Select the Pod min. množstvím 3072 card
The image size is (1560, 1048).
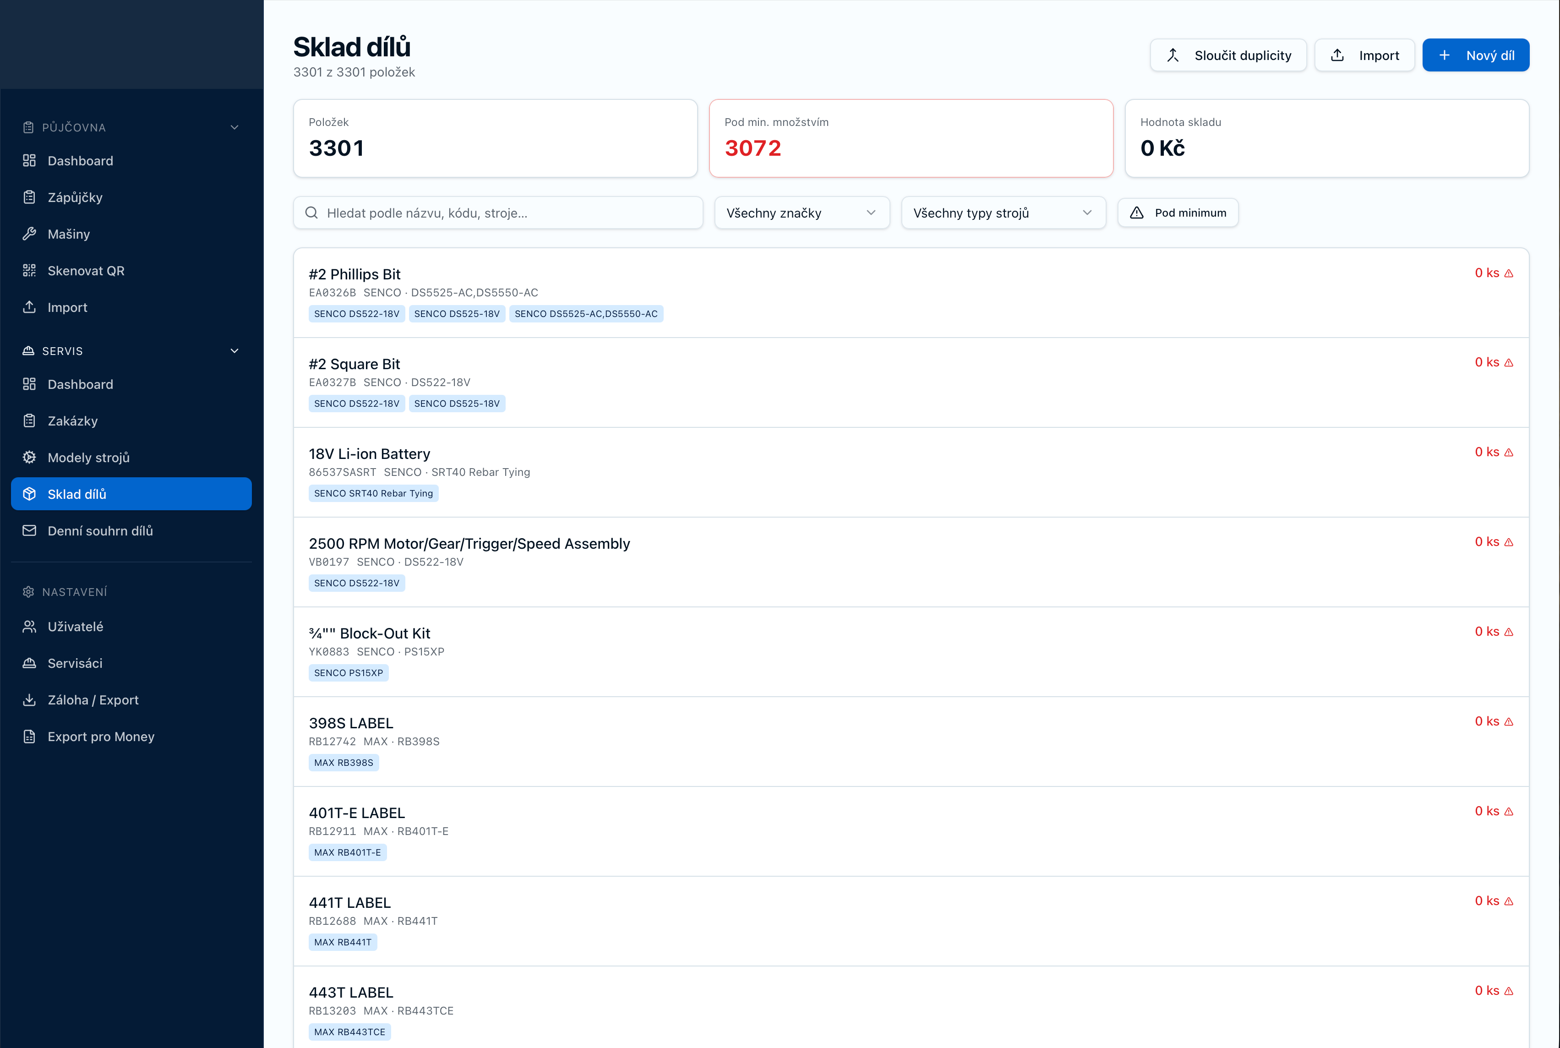pyautogui.click(x=911, y=138)
